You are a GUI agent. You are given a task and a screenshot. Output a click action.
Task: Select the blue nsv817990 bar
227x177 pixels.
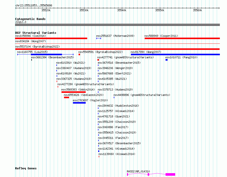tap(175, 54)
